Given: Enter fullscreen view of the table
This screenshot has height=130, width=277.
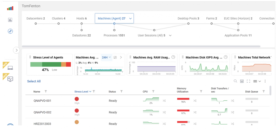Looking at the screenshot, I should (248, 81).
